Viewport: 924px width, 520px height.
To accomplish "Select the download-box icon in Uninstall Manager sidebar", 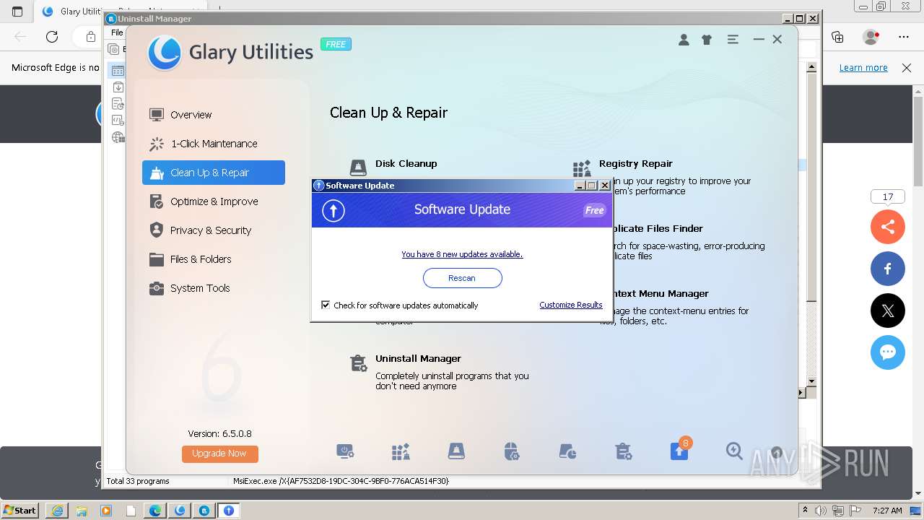I will [x=118, y=87].
